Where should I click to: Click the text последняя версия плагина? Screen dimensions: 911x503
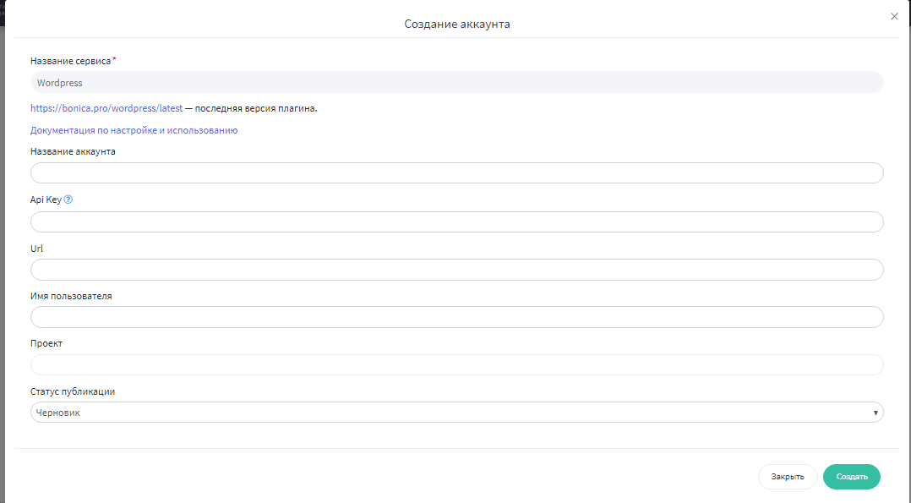point(255,108)
